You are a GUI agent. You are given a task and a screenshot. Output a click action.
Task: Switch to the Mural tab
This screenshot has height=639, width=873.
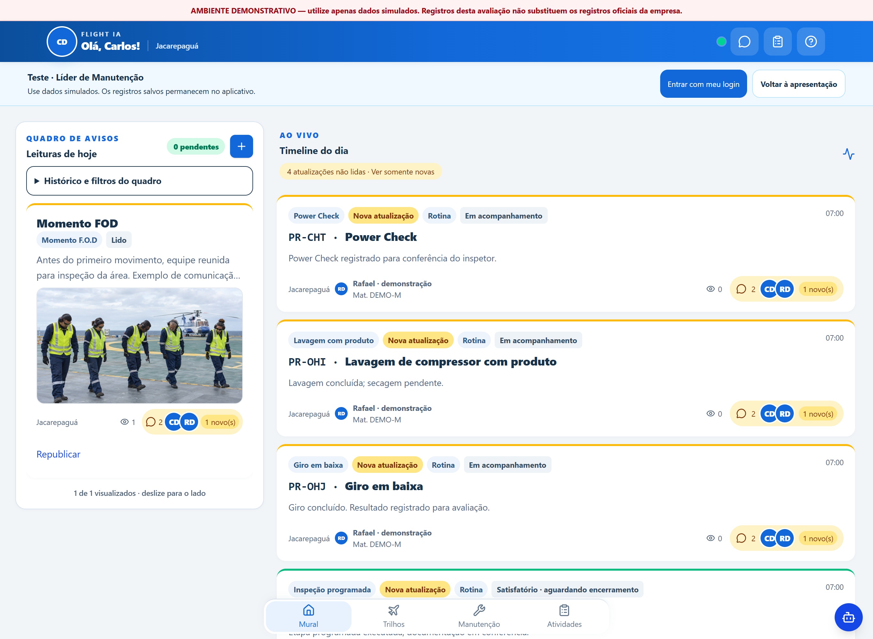click(x=309, y=616)
